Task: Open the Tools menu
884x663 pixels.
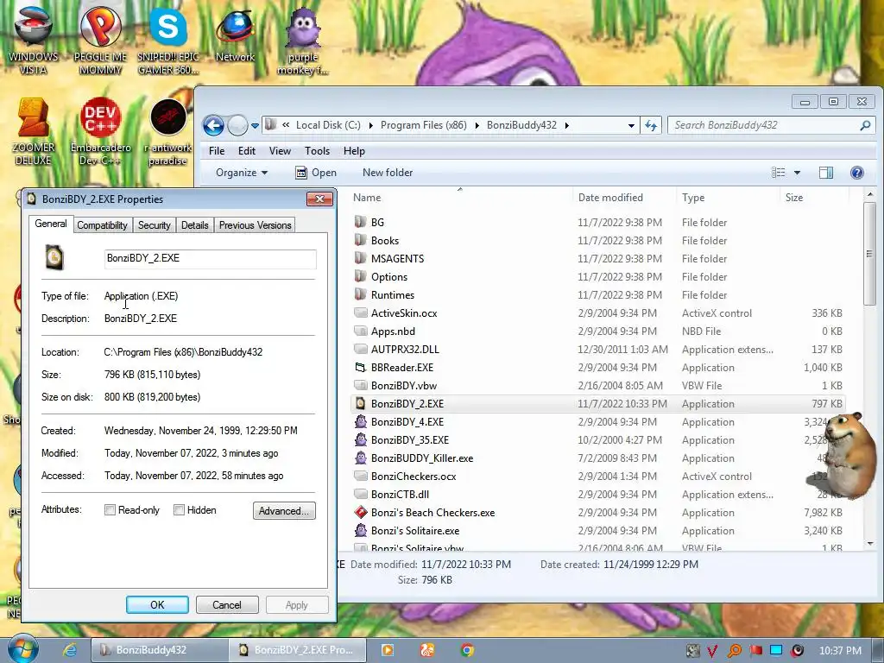Action: coord(317,151)
